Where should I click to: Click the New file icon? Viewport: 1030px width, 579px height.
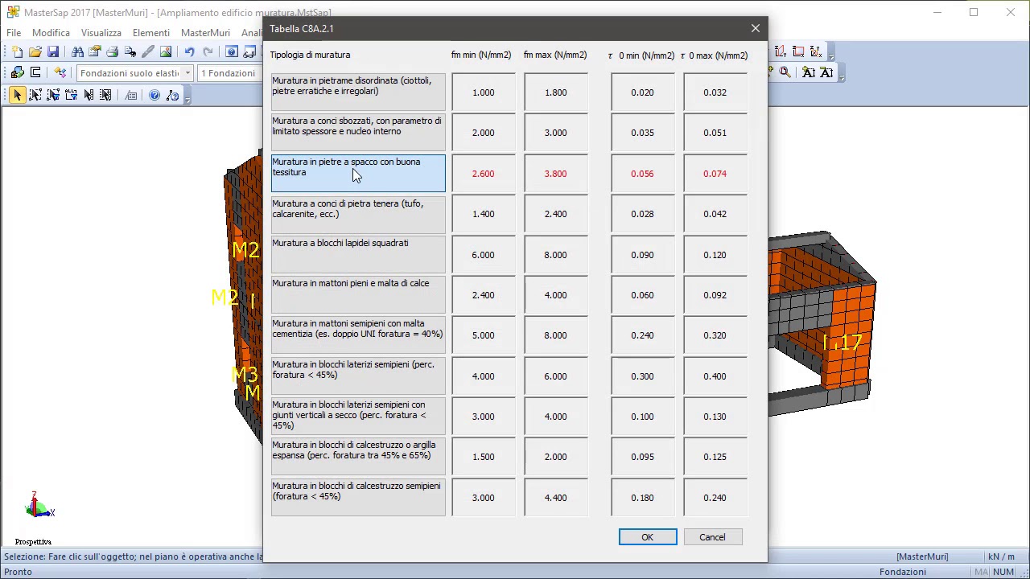(17, 51)
